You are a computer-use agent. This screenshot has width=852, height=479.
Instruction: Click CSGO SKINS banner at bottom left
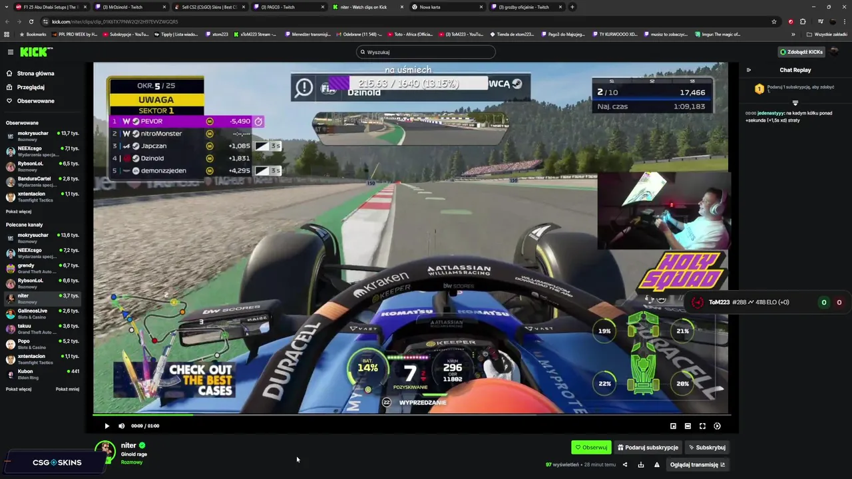[57, 462]
